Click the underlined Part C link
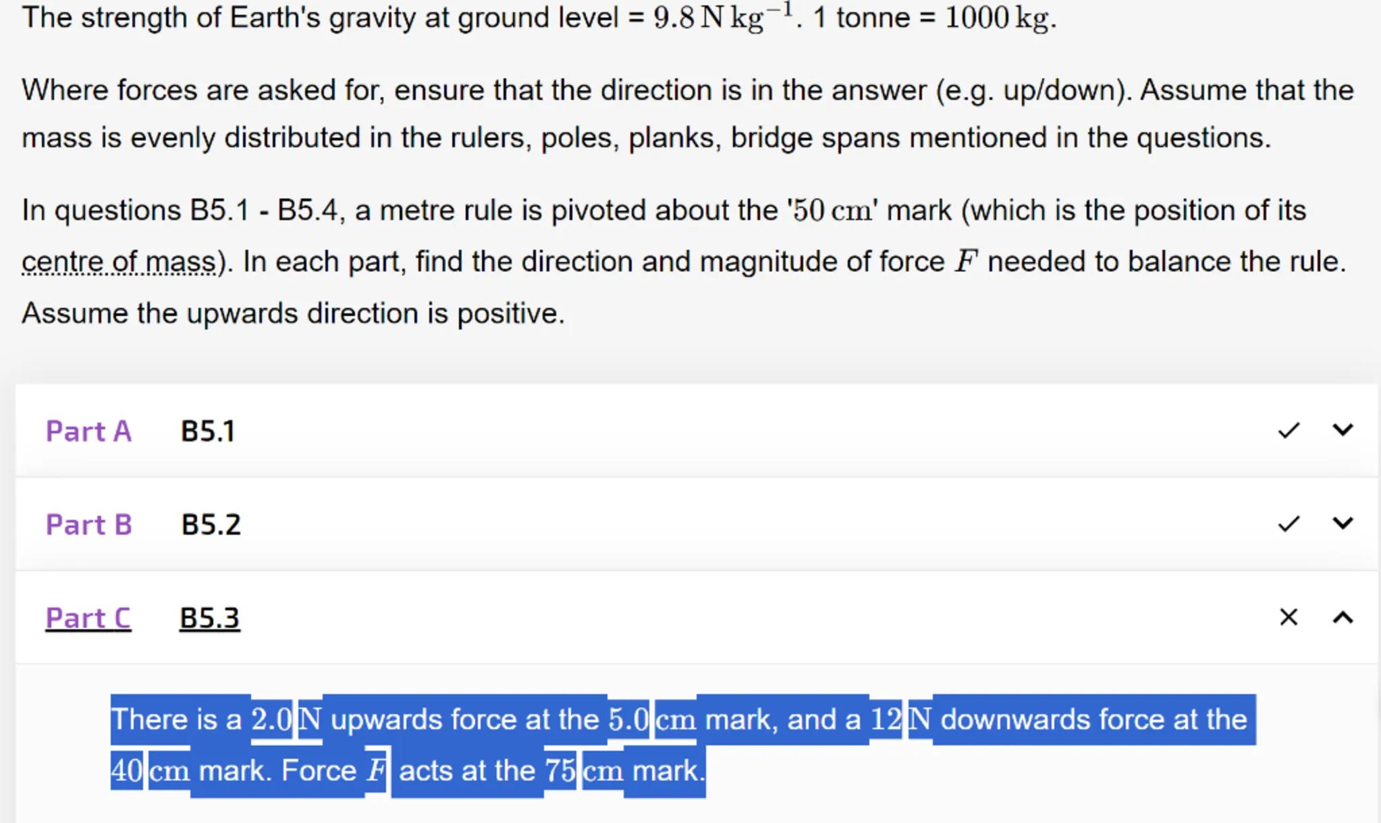This screenshot has width=1381, height=823. point(88,618)
